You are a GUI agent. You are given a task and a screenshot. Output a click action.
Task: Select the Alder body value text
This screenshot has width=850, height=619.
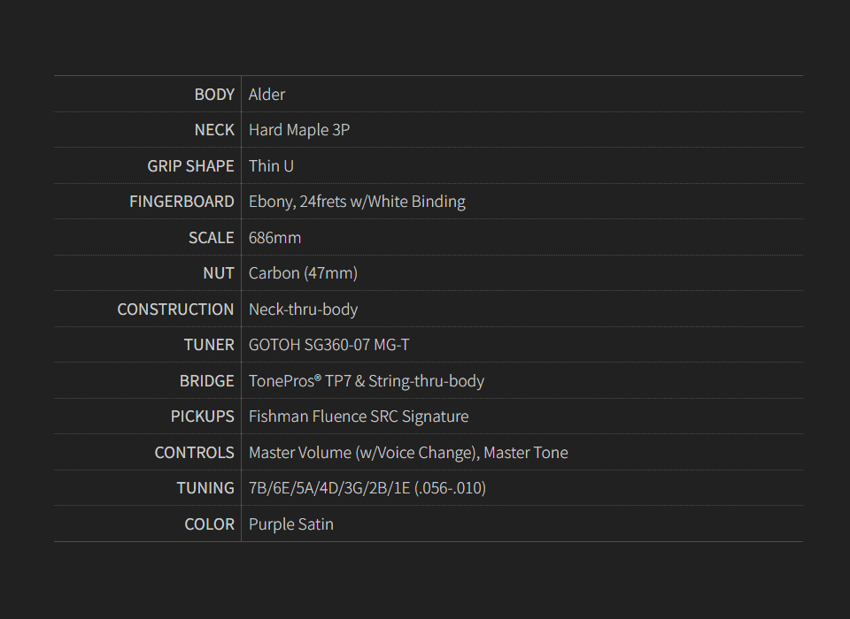[267, 95]
